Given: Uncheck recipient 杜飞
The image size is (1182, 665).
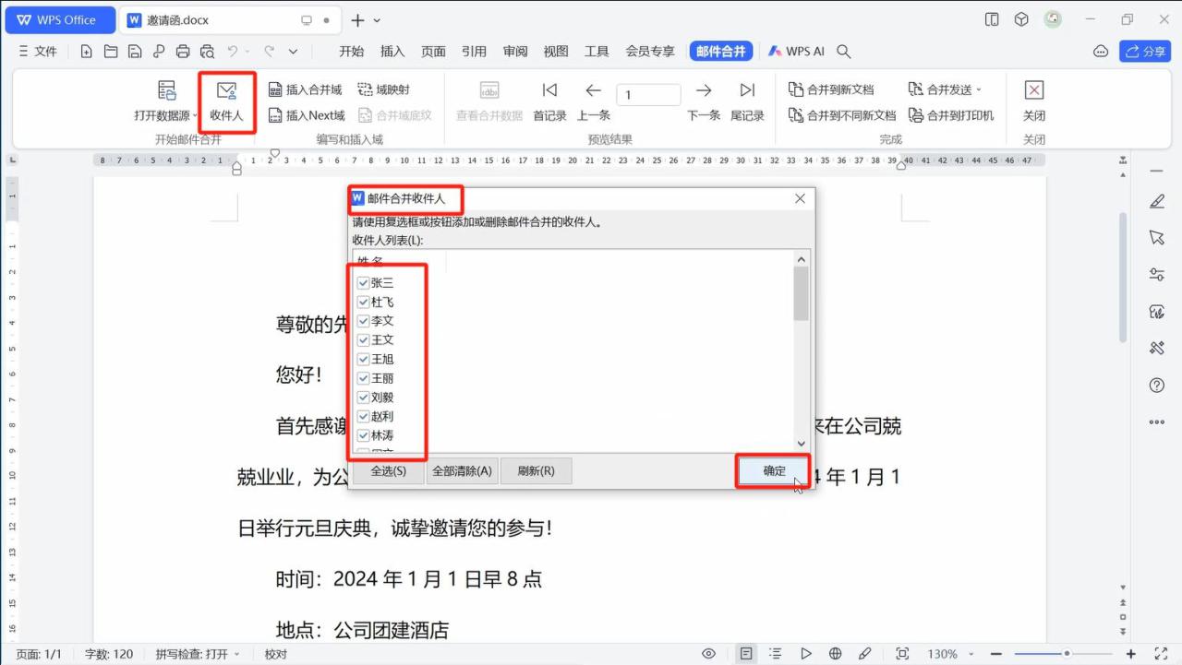Looking at the screenshot, I should pos(363,302).
